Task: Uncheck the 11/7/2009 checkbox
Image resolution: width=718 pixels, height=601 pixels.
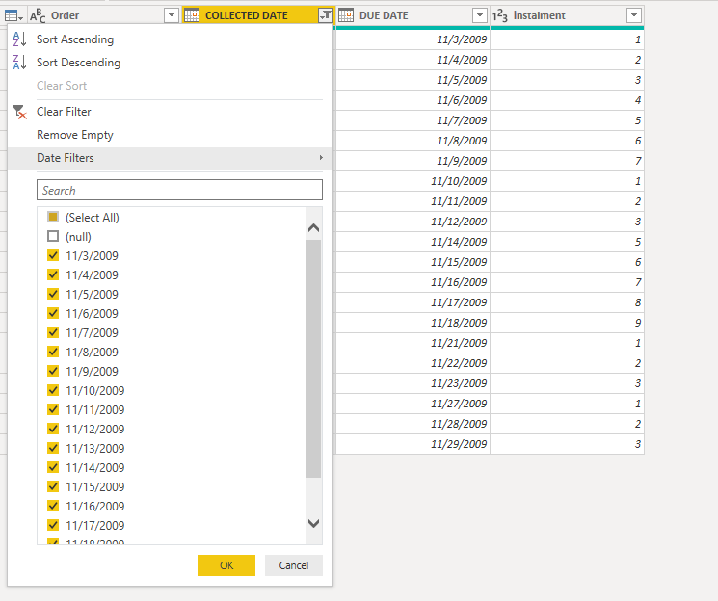Action: coord(53,332)
